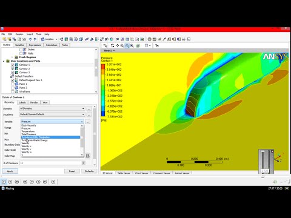Open the viewport layout dropdown arrow

pyautogui.click(x=150, y=46)
